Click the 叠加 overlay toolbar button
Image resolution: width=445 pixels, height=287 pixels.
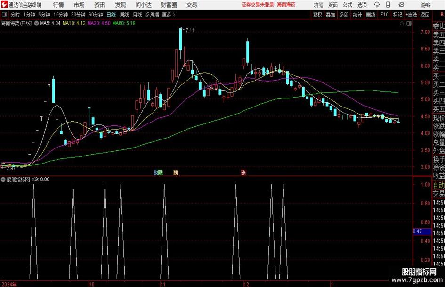click(331, 15)
